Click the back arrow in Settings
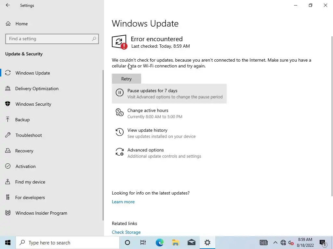 tap(8, 5)
